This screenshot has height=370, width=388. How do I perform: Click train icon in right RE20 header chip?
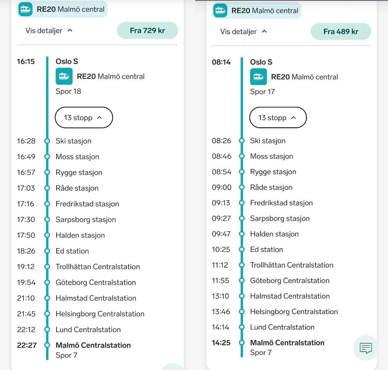pos(220,10)
